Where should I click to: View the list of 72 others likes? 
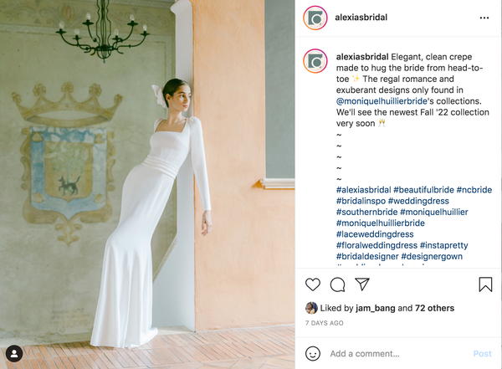434,308
